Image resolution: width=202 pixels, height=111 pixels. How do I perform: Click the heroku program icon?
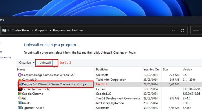pos(20,103)
